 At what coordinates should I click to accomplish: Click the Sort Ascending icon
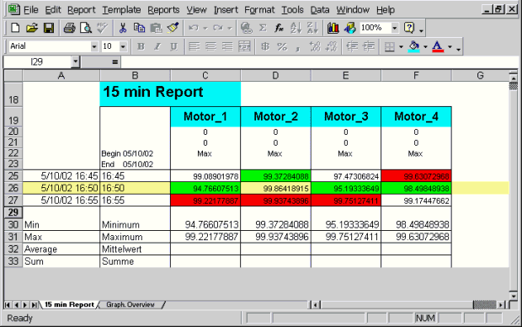tap(296, 28)
